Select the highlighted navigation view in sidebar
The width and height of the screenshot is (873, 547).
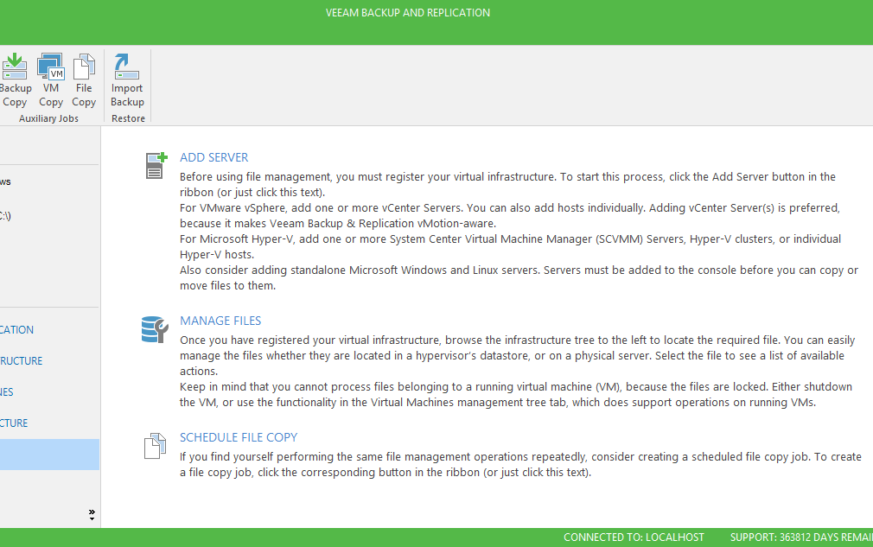(x=49, y=454)
